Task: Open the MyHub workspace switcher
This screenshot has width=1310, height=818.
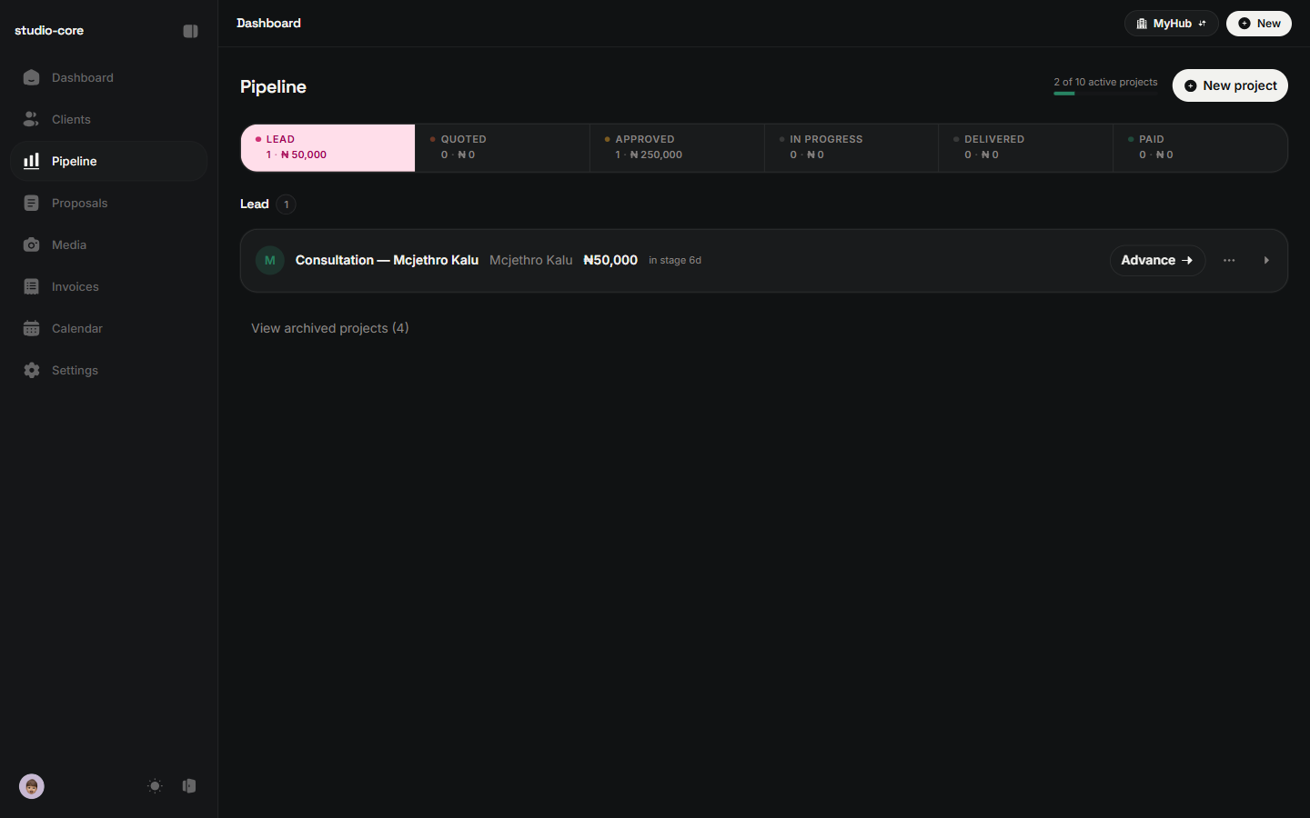Action: (x=1171, y=24)
